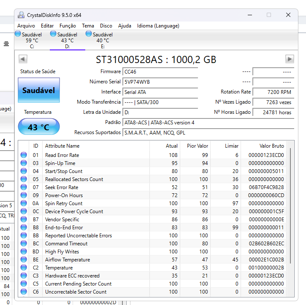The width and height of the screenshot is (306, 305).
Task: Click status orb for End-to-End Error
Action: 24,227
